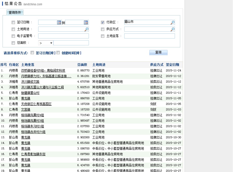Screen dimensions: 243x172
Task: Click the 签定日期 column header
Action: (172, 65)
